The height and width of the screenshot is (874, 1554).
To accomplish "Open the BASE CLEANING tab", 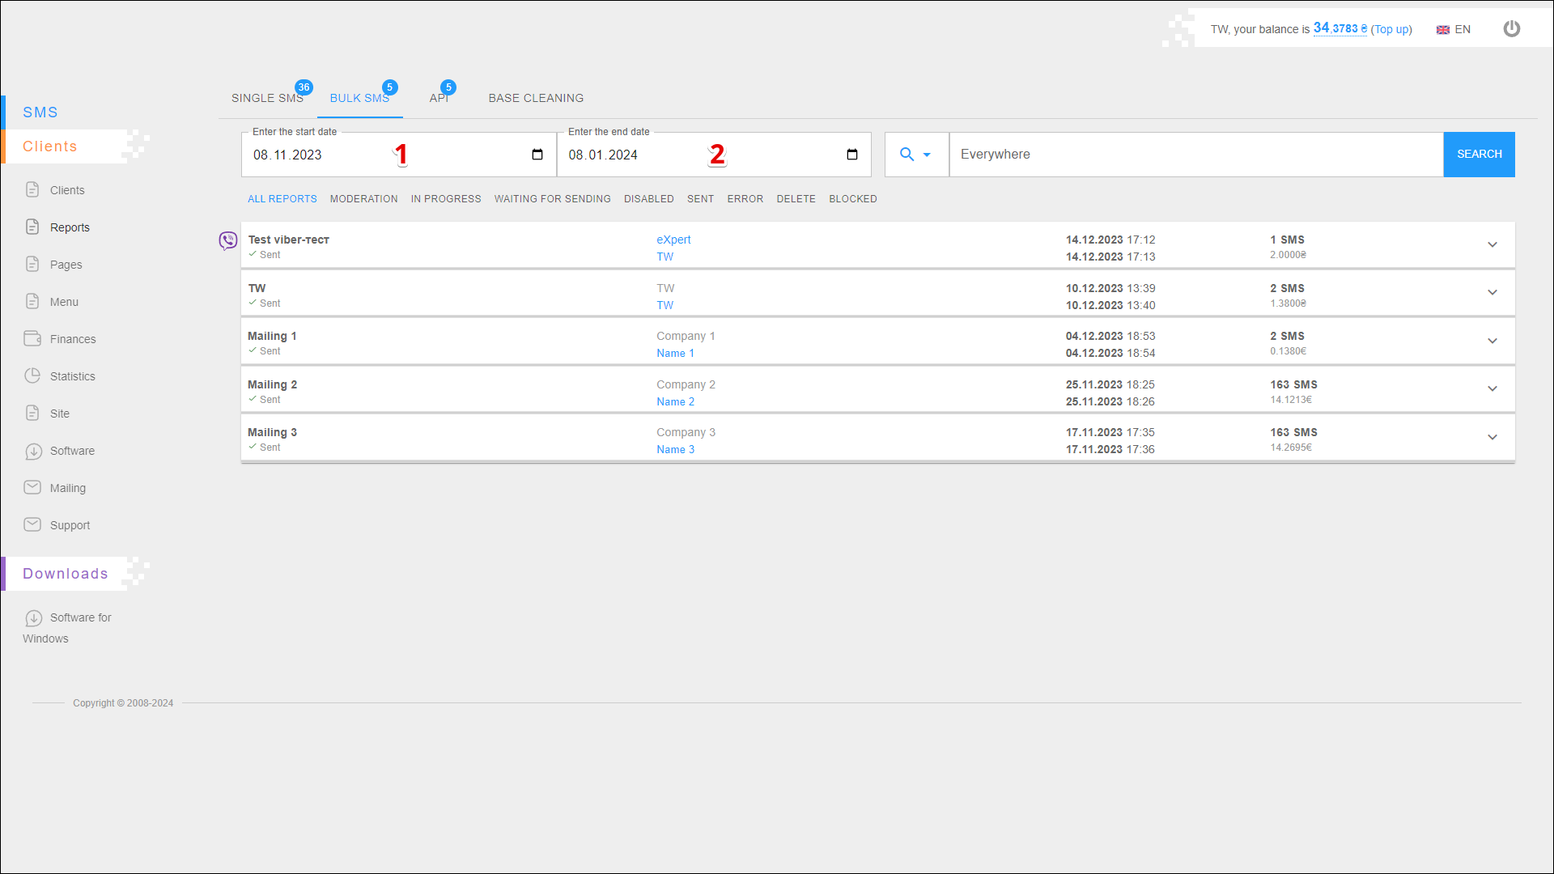I will coord(536,98).
